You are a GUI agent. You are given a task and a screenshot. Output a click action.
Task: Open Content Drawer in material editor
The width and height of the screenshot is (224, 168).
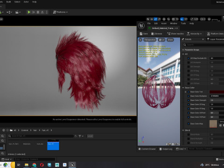coord(147,149)
